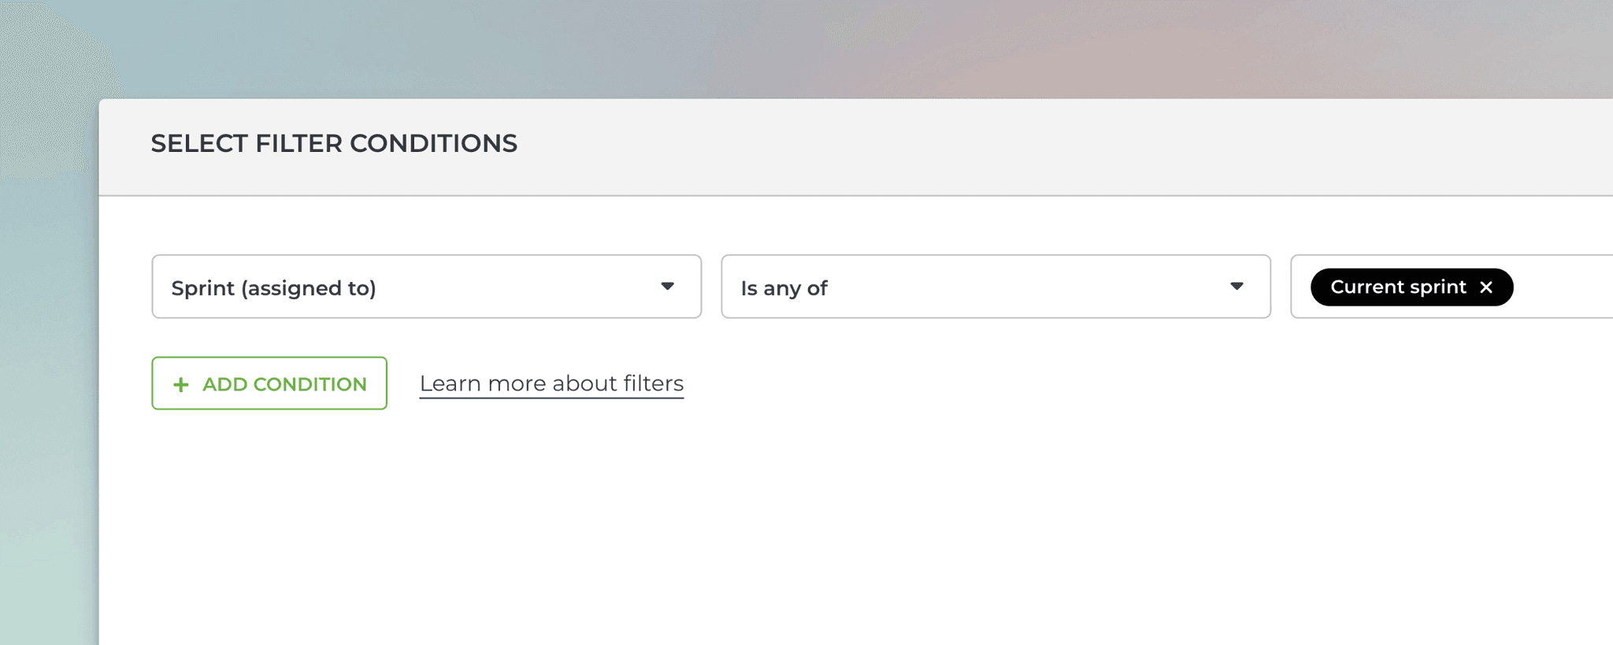The image size is (1613, 645).
Task: Click the caret on the Is any of dropdown
Action: point(1238,287)
